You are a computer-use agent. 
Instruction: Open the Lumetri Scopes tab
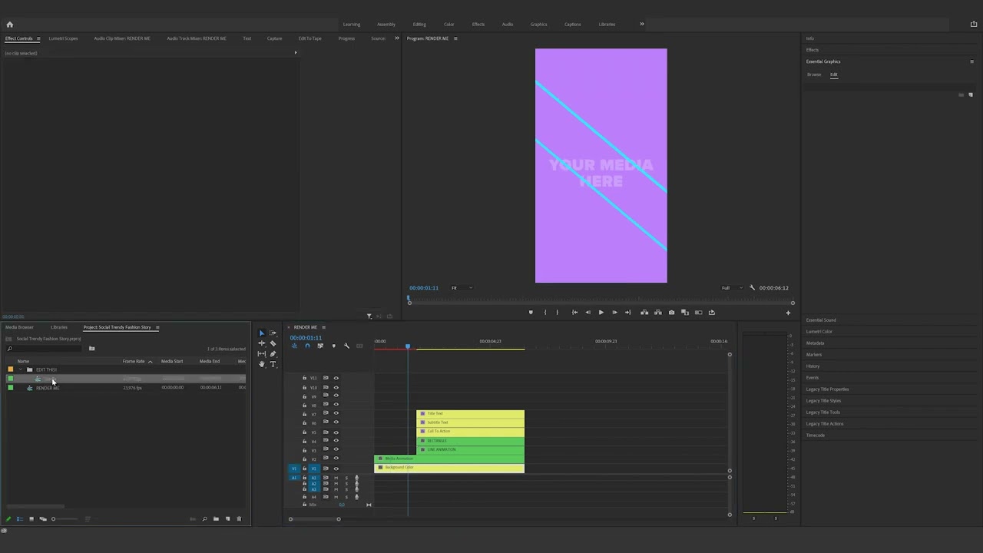pyautogui.click(x=63, y=38)
